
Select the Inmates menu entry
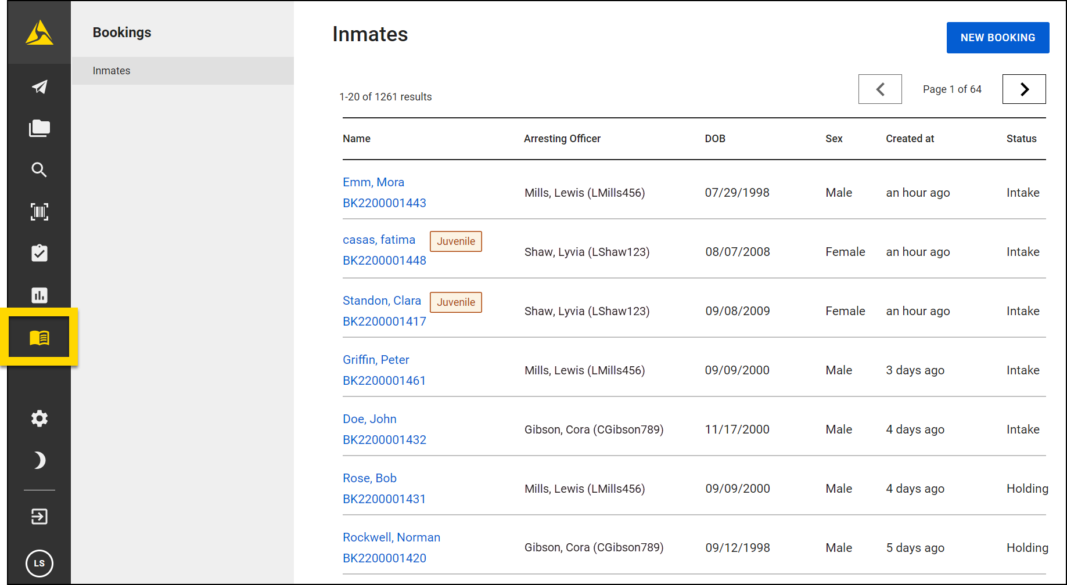coord(111,70)
